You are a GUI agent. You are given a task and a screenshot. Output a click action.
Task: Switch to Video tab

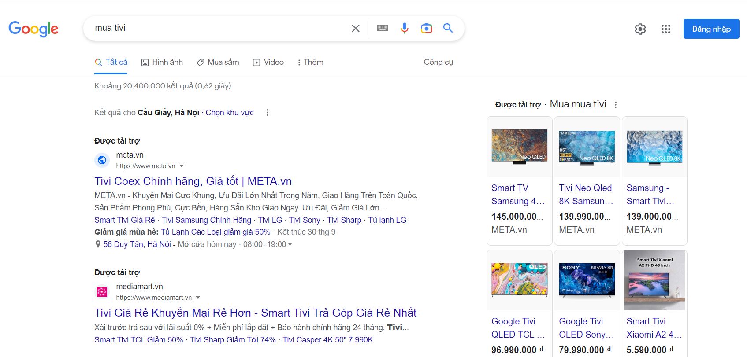click(x=268, y=63)
